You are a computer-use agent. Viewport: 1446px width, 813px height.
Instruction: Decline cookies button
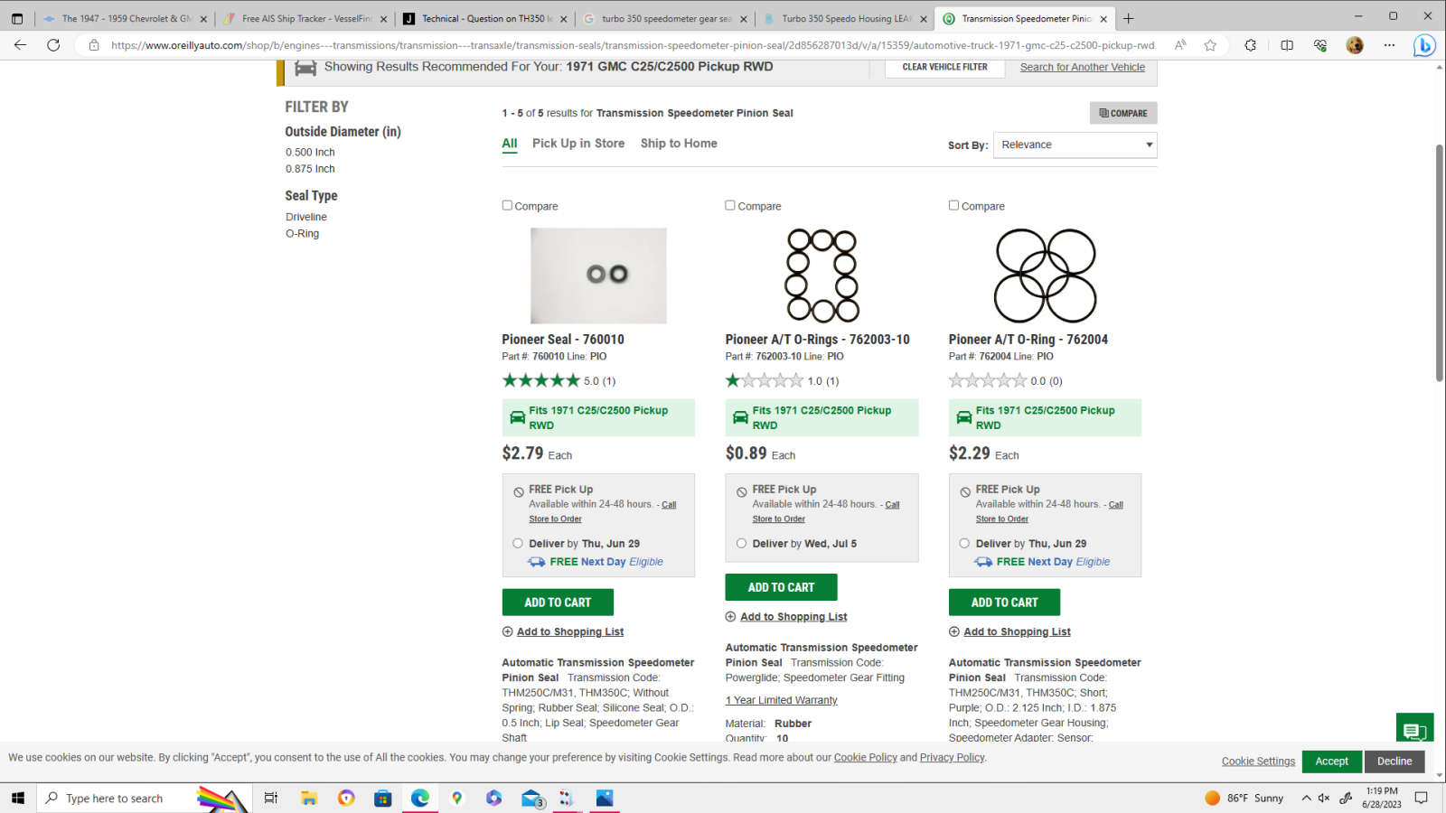tap(1394, 762)
